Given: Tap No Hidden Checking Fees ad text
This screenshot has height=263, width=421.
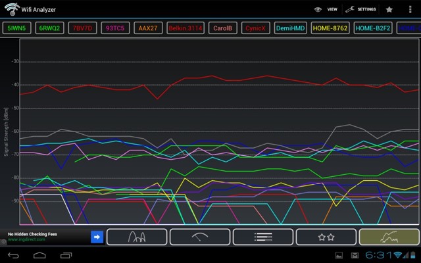Looking at the screenshot, I should [x=32, y=234].
